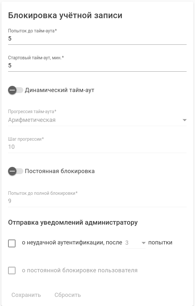Click the Попыток до тайм-аута input field
195x306 pixels.
97,39
